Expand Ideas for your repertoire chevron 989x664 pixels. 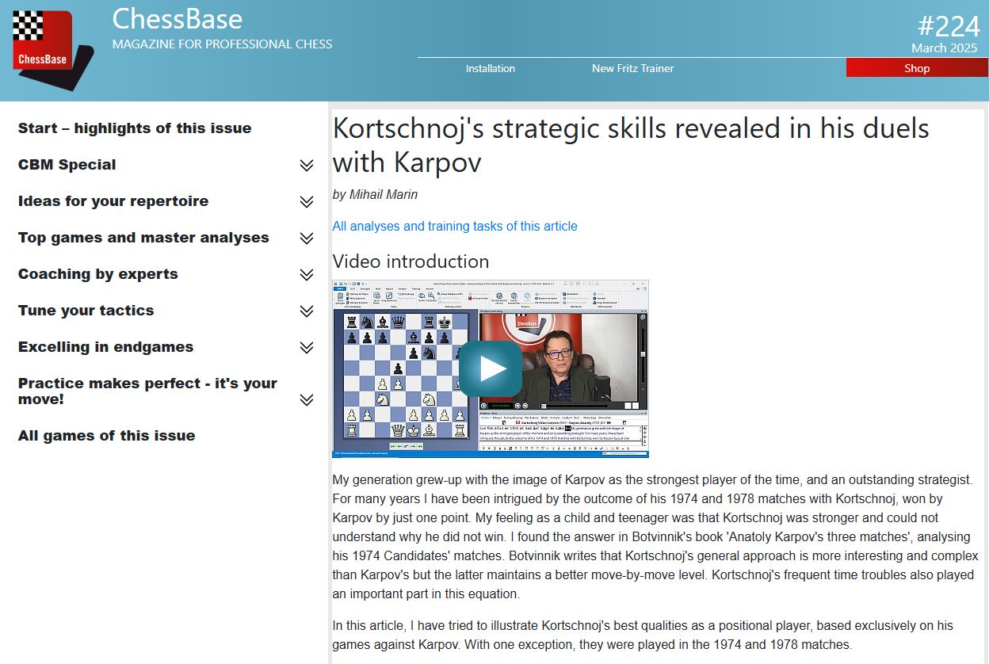coord(307,202)
